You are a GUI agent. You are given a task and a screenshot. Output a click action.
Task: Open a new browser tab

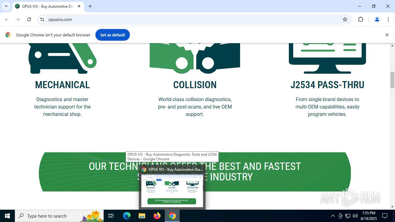pyautogui.click(x=90, y=6)
